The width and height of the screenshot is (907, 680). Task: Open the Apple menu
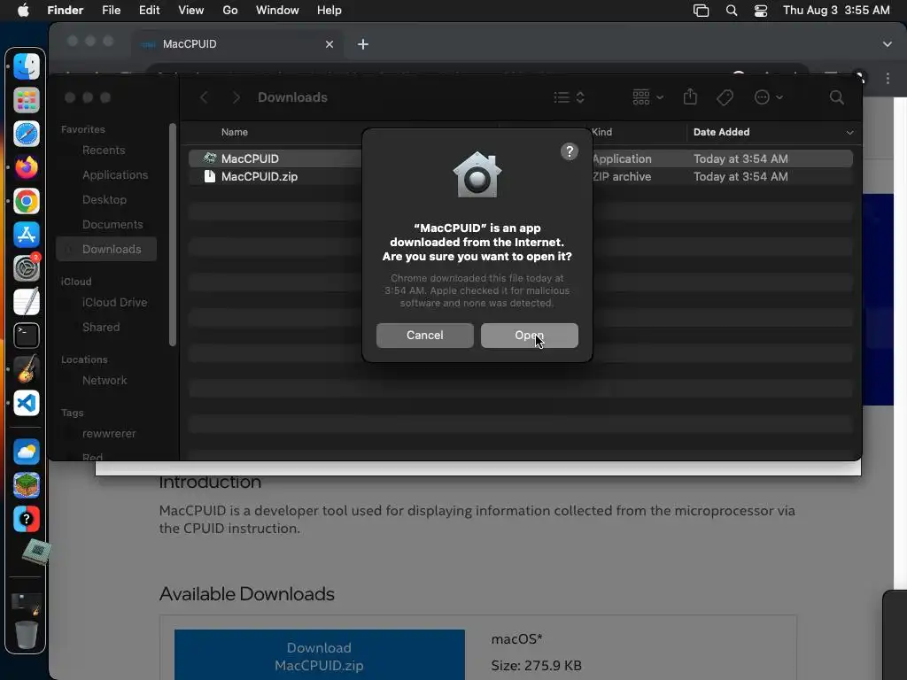click(23, 11)
